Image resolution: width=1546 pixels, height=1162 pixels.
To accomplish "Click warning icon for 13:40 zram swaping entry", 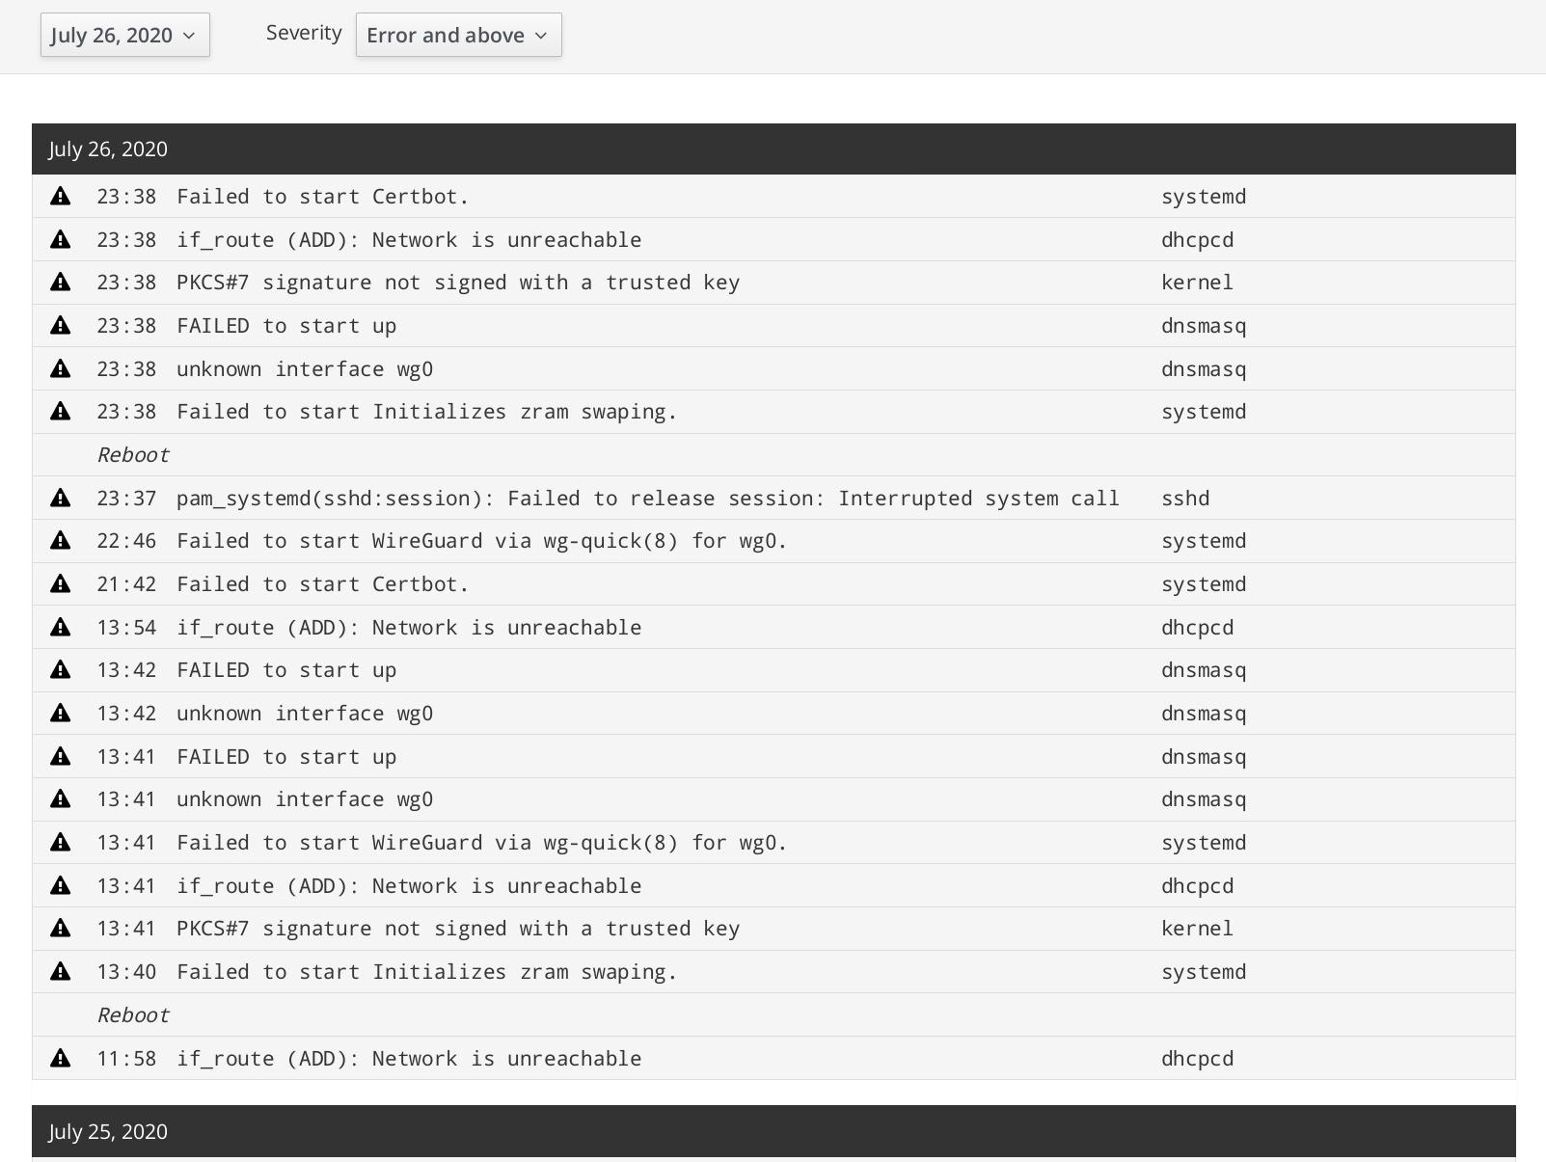I will 61,972.
